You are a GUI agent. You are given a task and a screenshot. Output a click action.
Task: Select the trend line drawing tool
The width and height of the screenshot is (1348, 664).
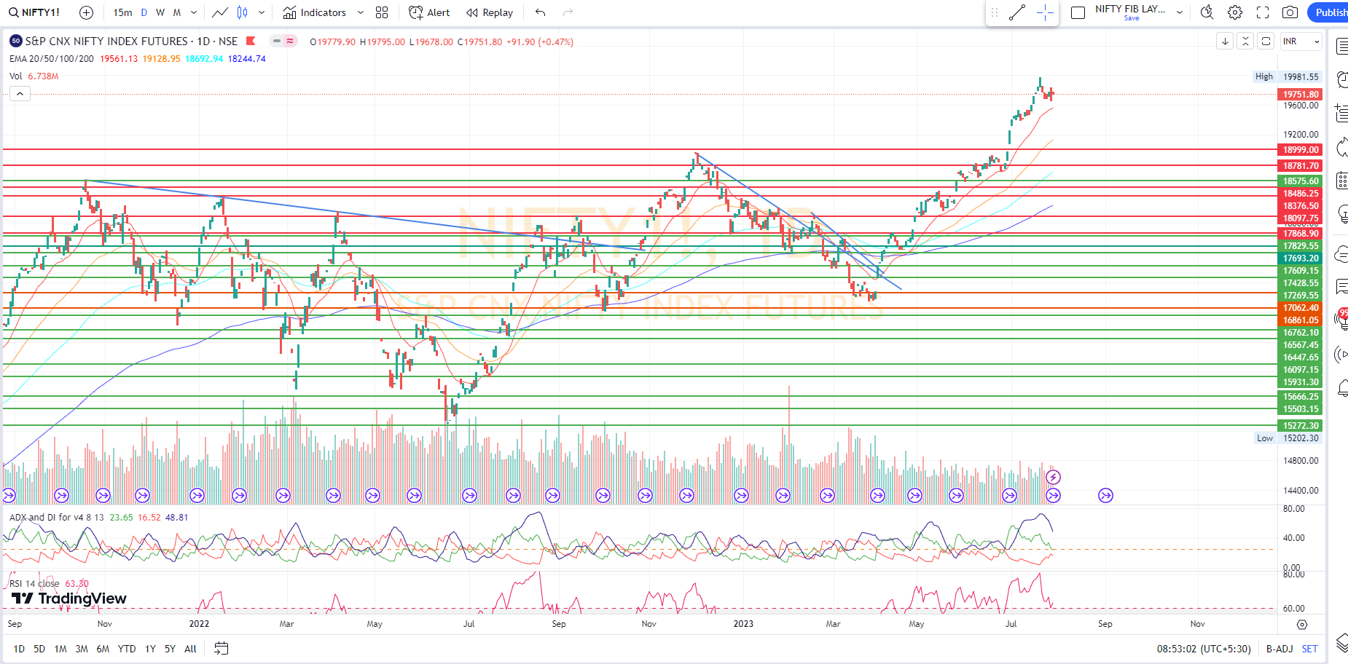(1017, 12)
